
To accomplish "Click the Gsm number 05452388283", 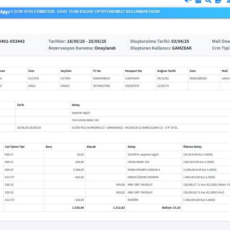I will pos(198,78).
